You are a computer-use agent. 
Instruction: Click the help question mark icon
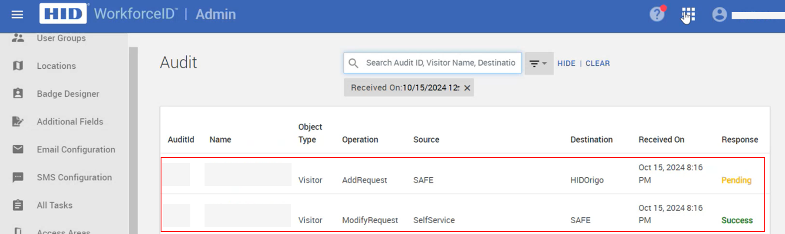(657, 14)
